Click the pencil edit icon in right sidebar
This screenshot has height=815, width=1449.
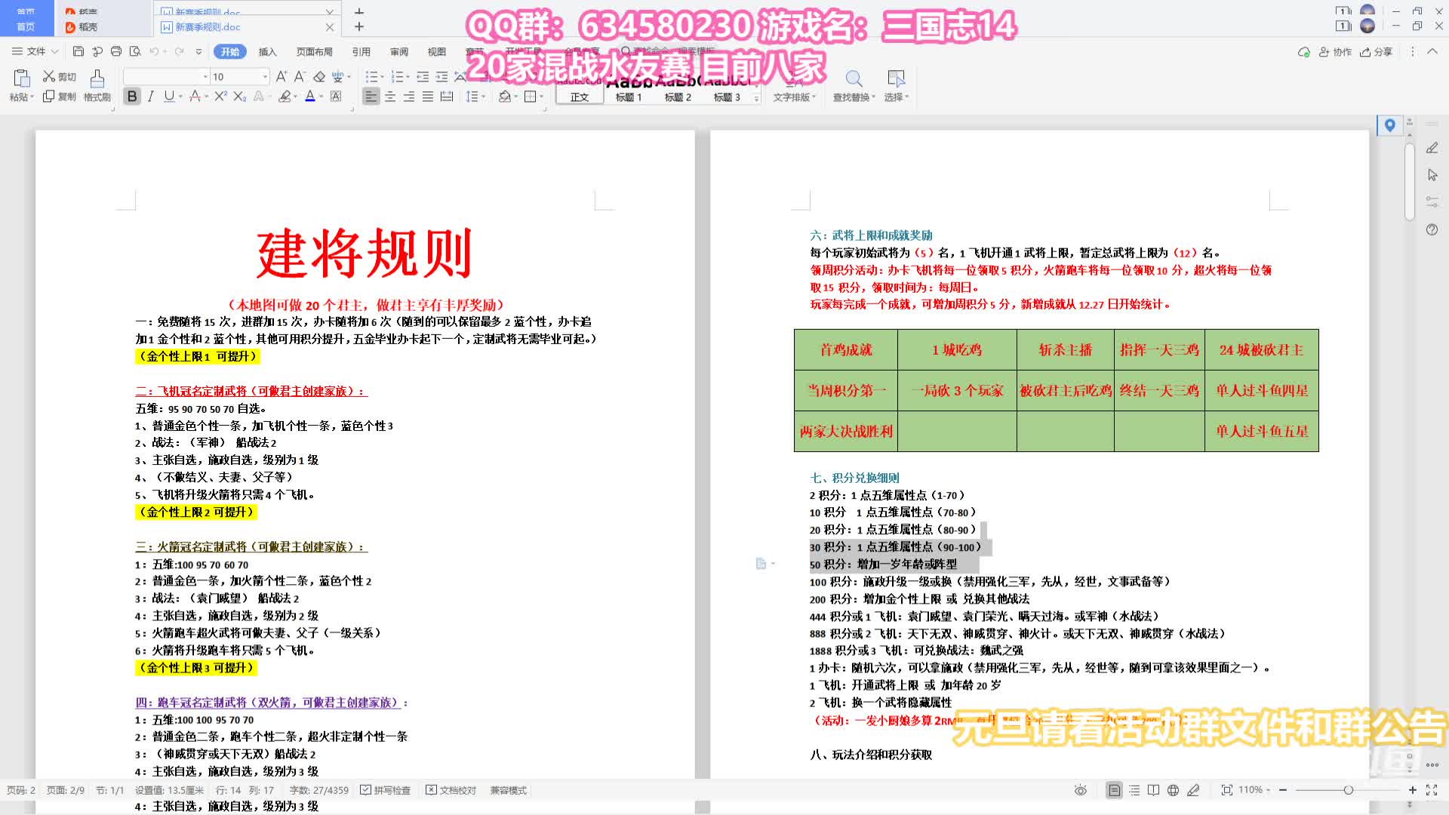pos(1432,148)
